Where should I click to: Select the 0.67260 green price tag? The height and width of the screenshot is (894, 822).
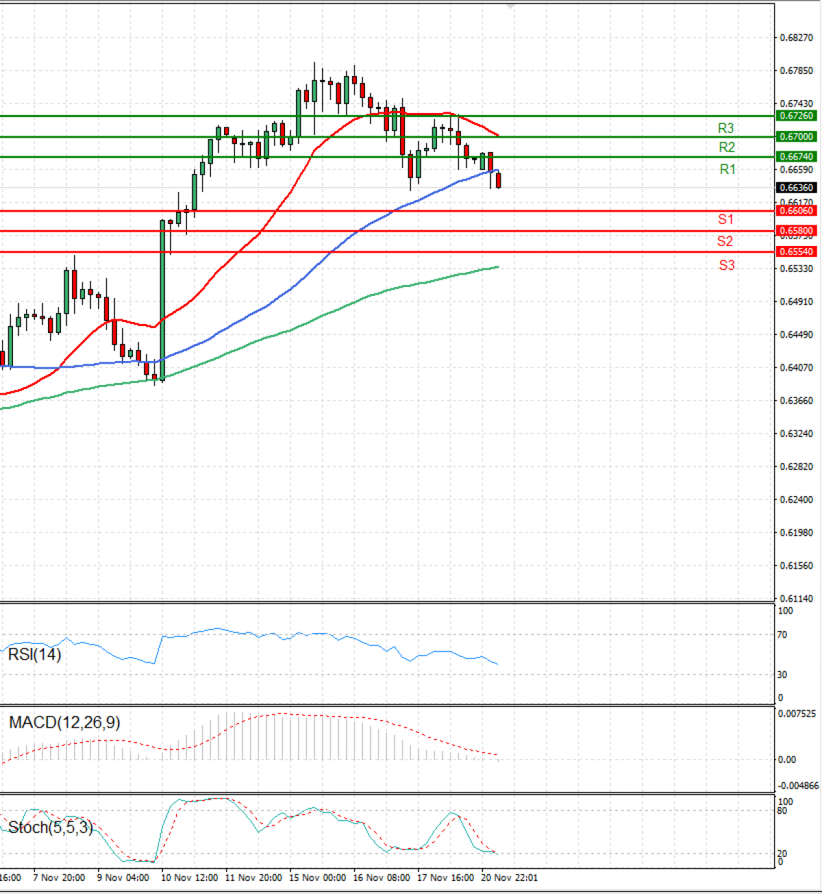[796, 116]
